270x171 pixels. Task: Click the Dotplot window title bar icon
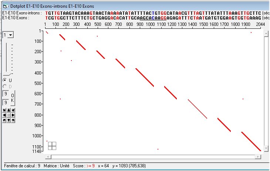pos(5,6)
